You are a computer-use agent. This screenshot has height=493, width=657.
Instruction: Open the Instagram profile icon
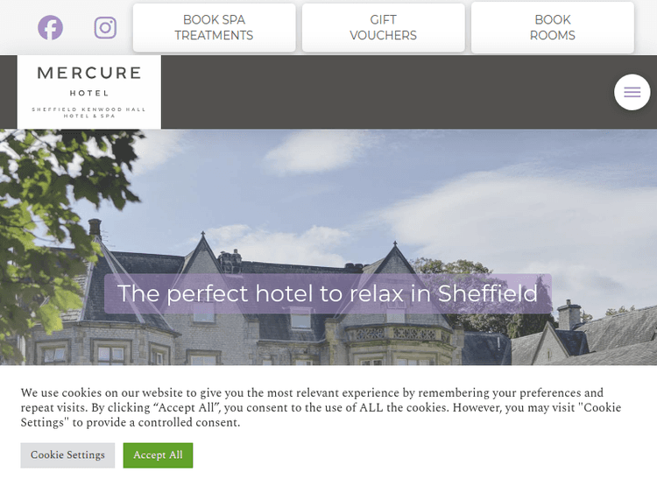click(x=105, y=28)
